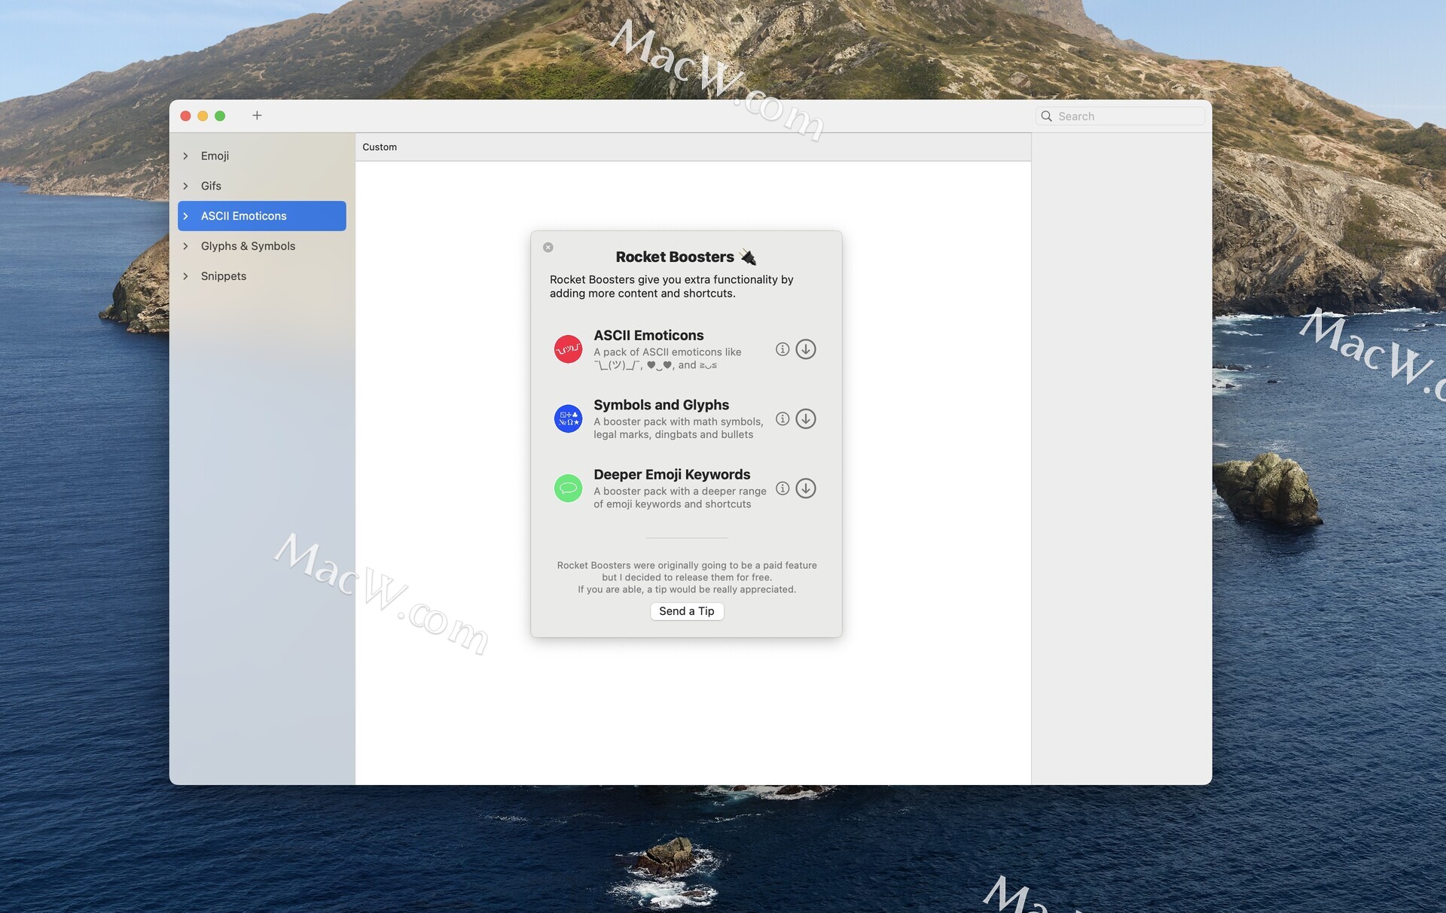The width and height of the screenshot is (1446, 913).
Task: Add new item with plus button
Action: pyautogui.click(x=257, y=115)
